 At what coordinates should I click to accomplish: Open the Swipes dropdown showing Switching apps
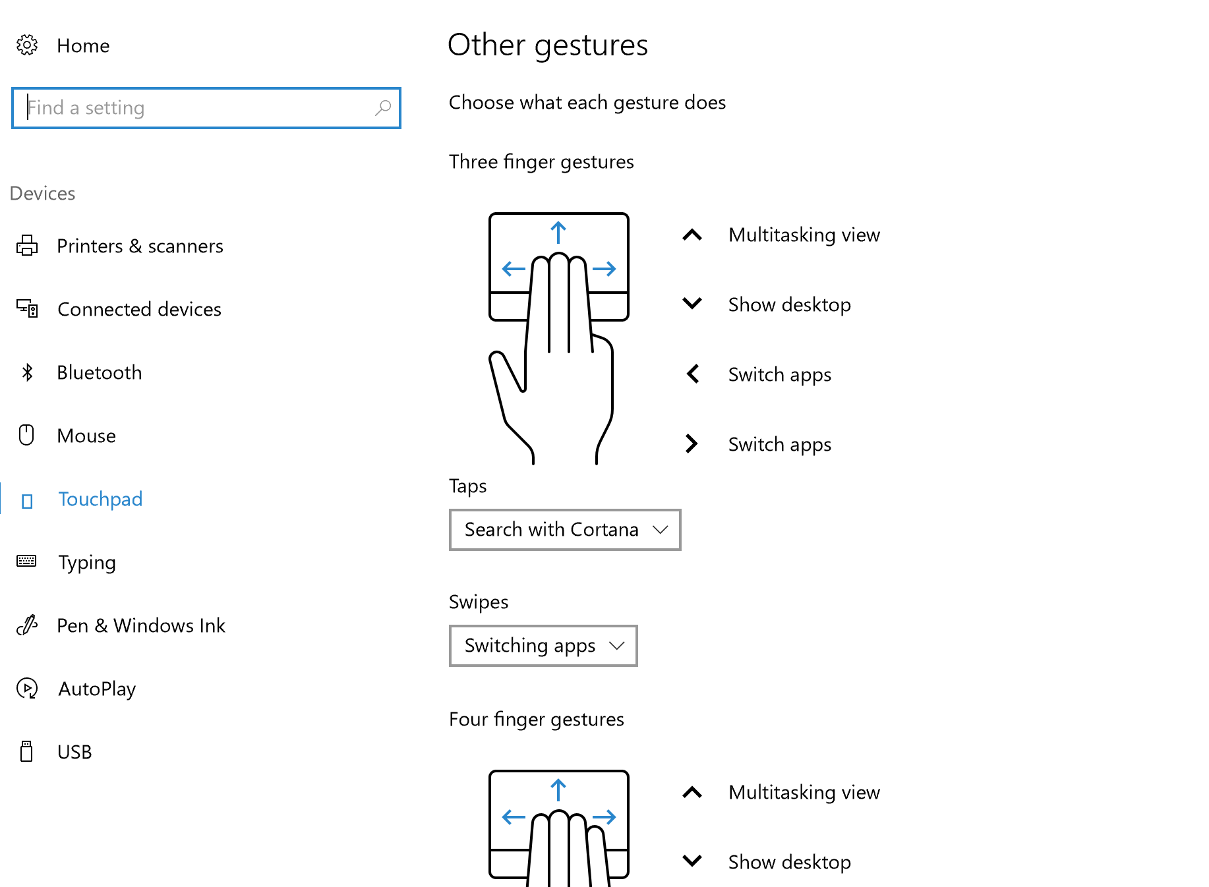pyautogui.click(x=543, y=646)
